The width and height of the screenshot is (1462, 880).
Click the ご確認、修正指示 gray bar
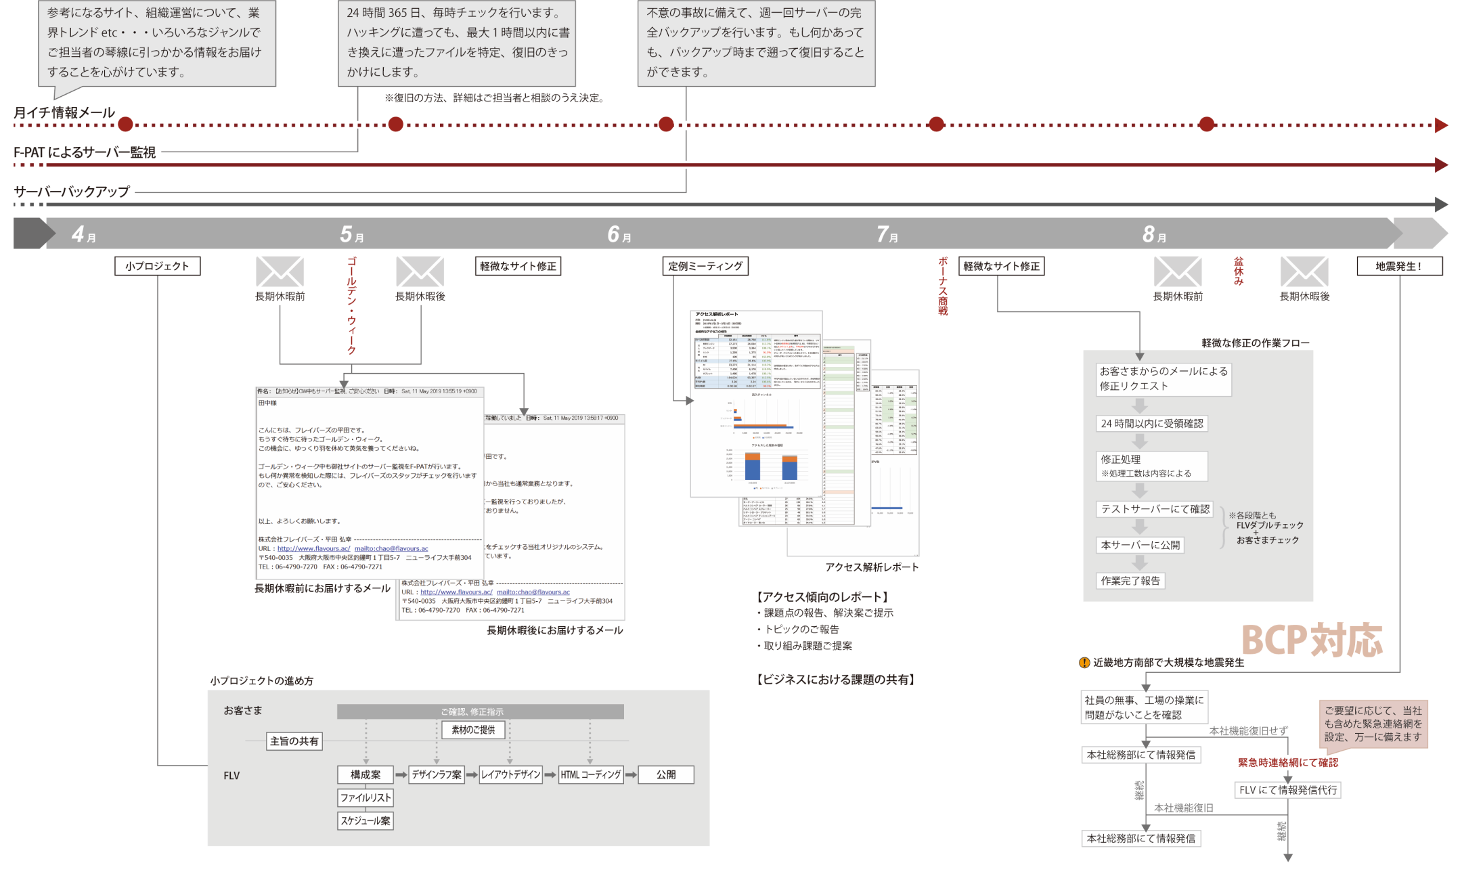(x=480, y=711)
